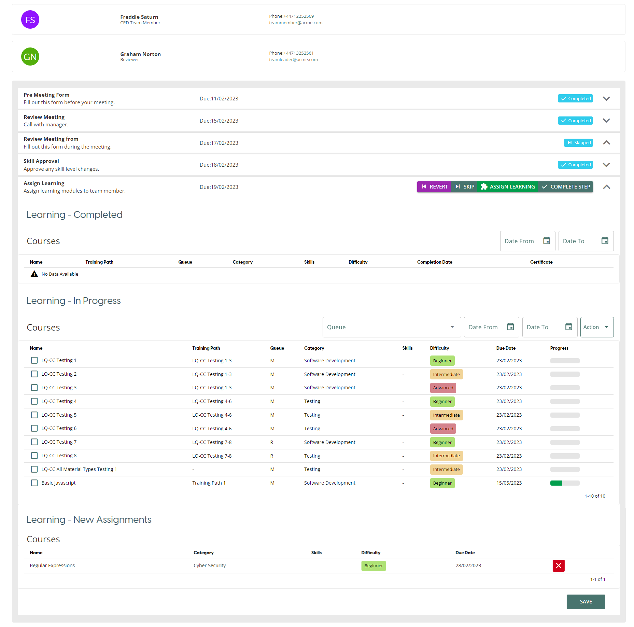Collapse the Assign Learning step
Viewport: 634px width, 627px height.
pos(606,187)
